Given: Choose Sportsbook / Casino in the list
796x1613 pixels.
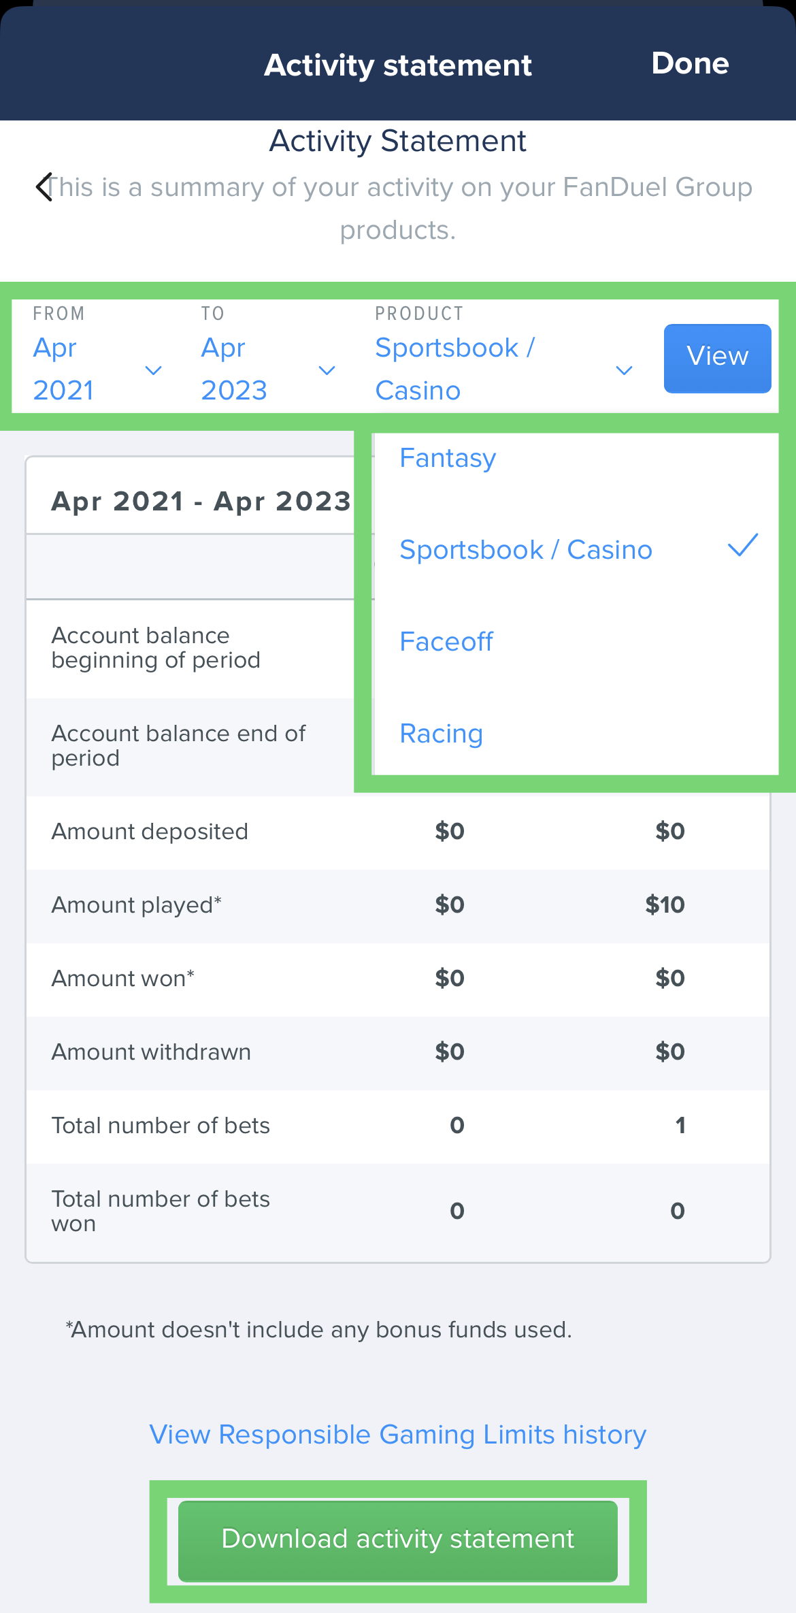Looking at the screenshot, I should [525, 549].
